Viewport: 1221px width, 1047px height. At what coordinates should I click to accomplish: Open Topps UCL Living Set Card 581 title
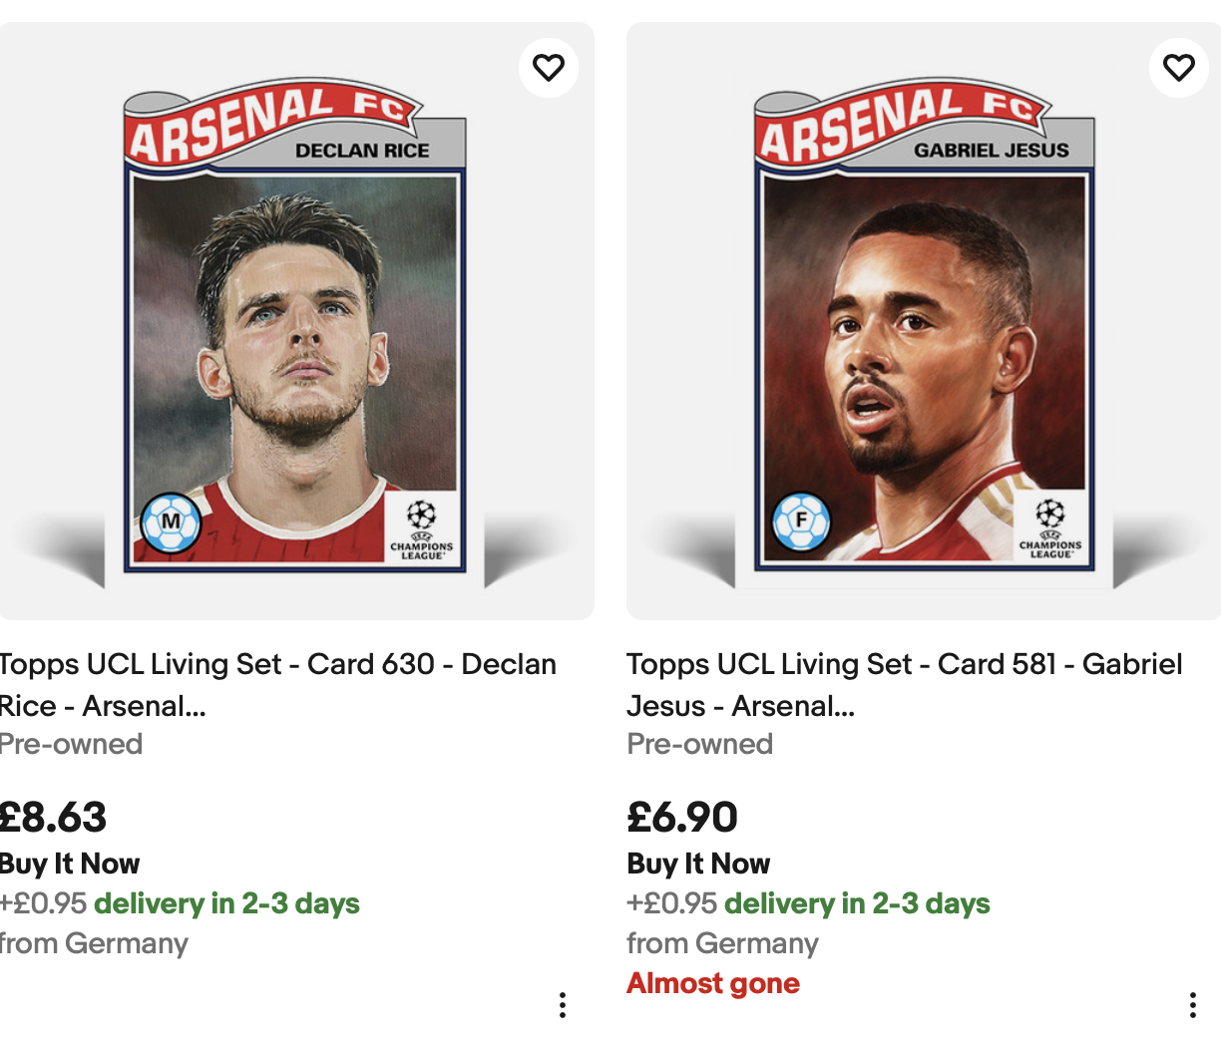point(905,685)
